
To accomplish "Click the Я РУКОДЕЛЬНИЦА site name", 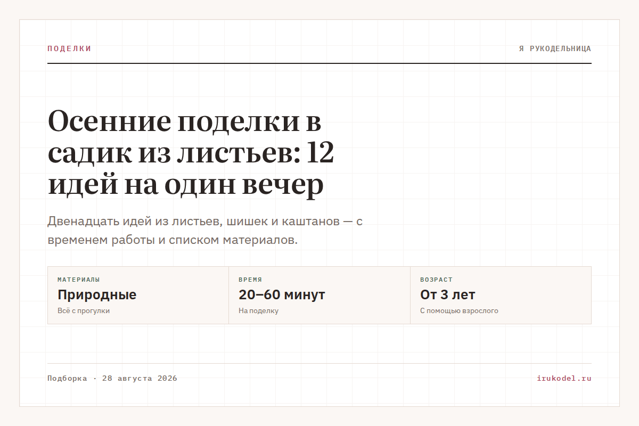I will [555, 48].
